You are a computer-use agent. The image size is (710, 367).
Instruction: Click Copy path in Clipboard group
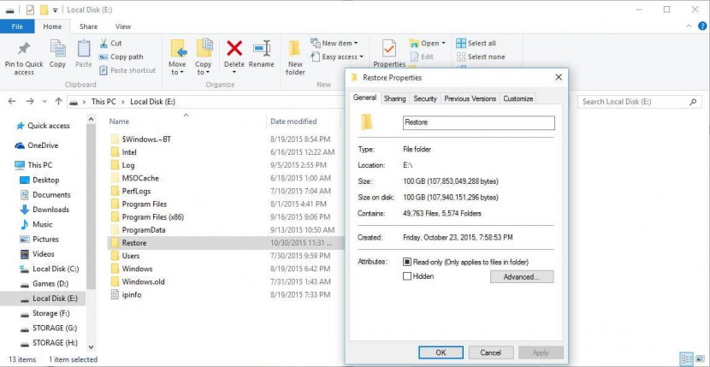[x=121, y=57]
